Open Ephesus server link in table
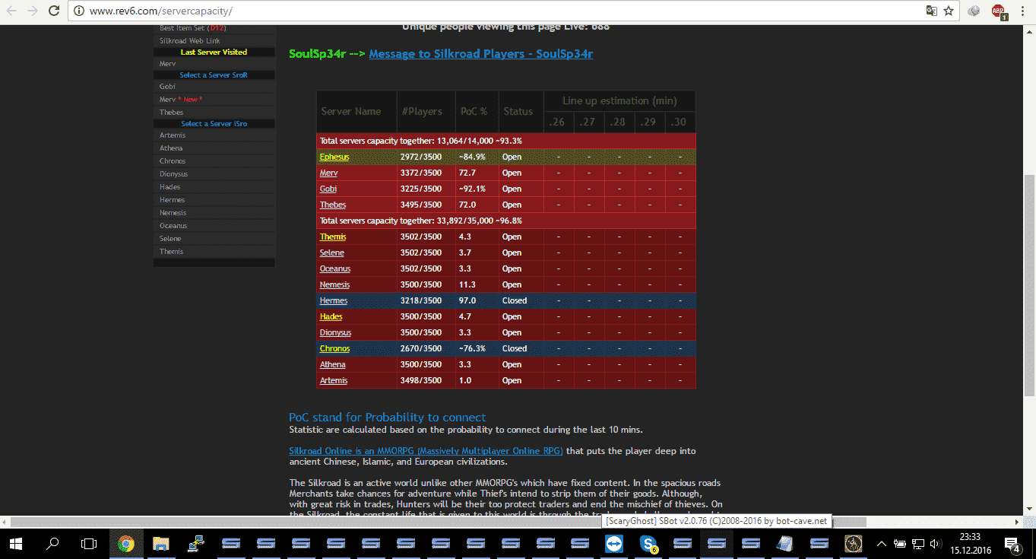 coord(334,157)
